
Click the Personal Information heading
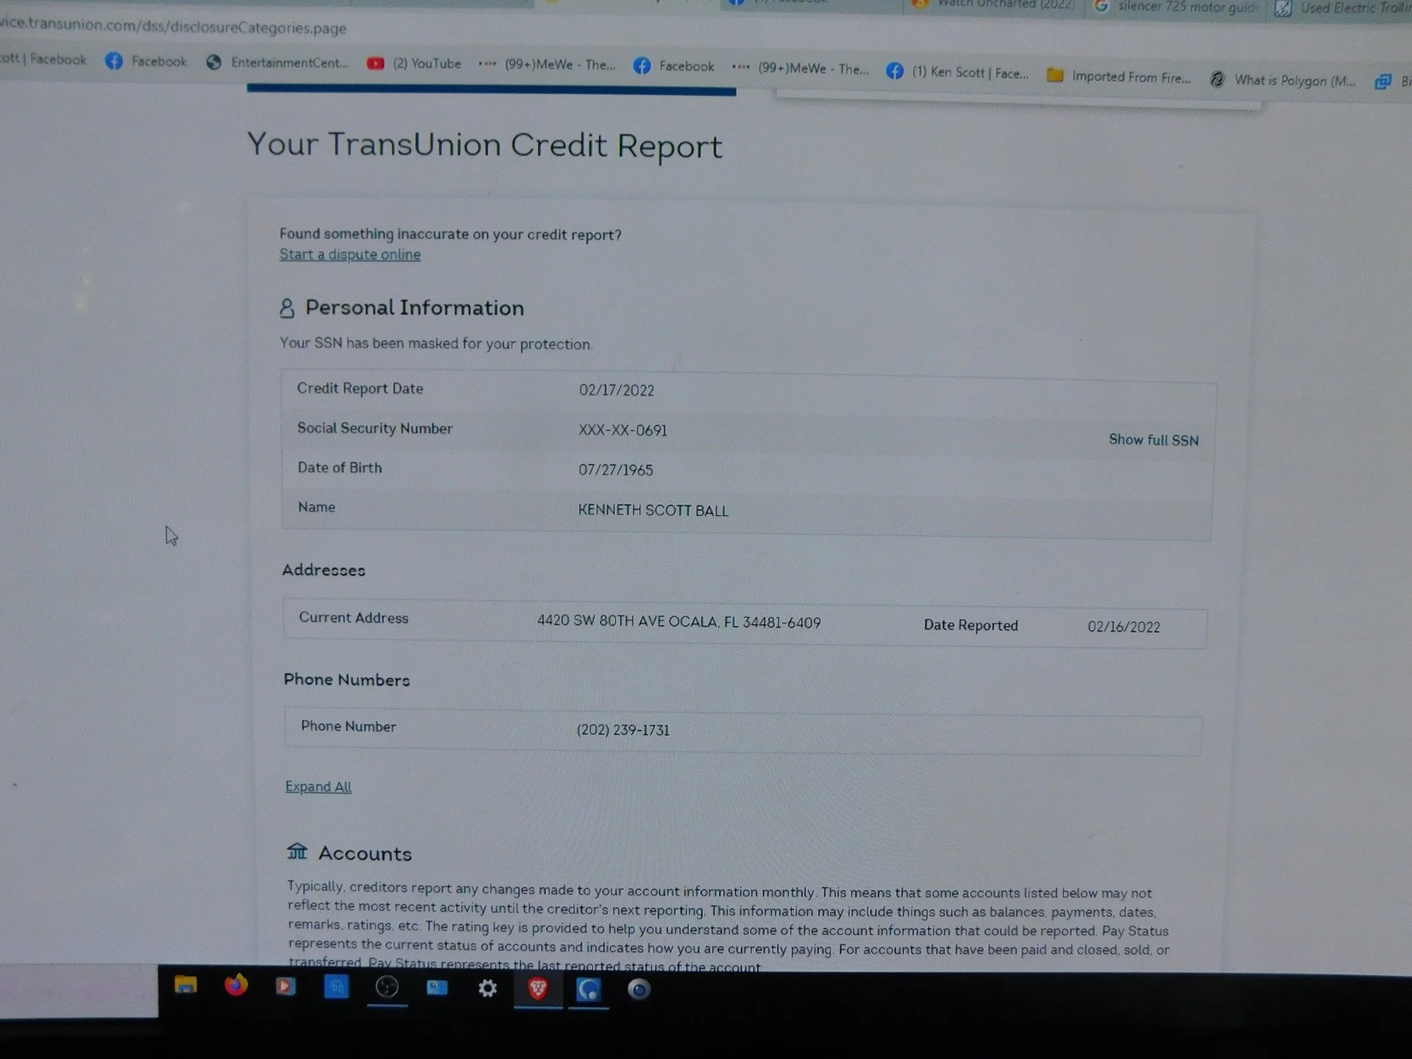pos(414,307)
